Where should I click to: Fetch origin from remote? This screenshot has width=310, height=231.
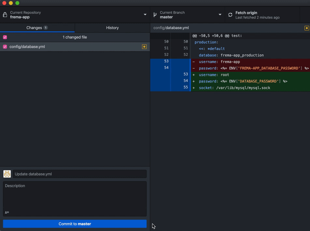[257, 15]
